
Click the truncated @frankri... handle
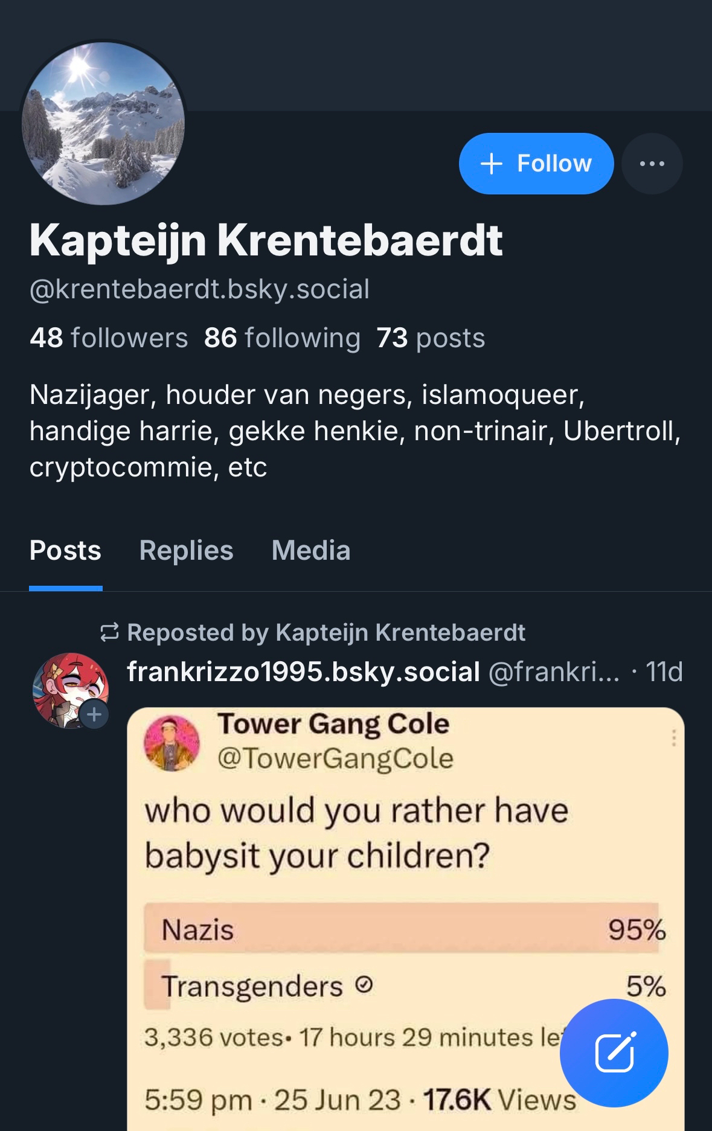(553, 671)
